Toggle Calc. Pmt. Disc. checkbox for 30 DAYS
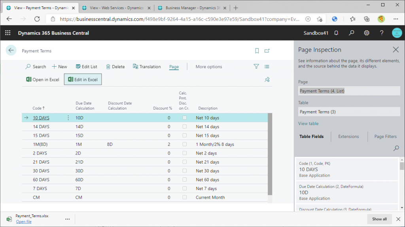This screenshot has height=227, width=405. tap(184, 171)
